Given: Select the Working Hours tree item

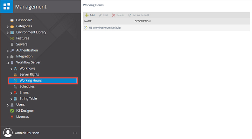Looking at the screenshot, I should 43,81.
